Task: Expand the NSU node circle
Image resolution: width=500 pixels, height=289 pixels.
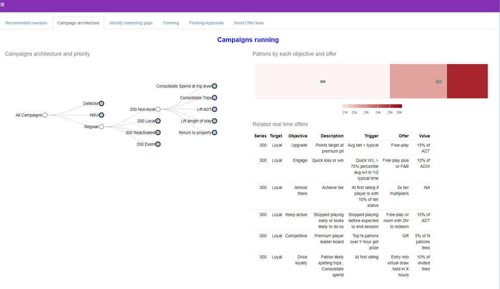Action: pyautogui.click(x=102, y=115)
